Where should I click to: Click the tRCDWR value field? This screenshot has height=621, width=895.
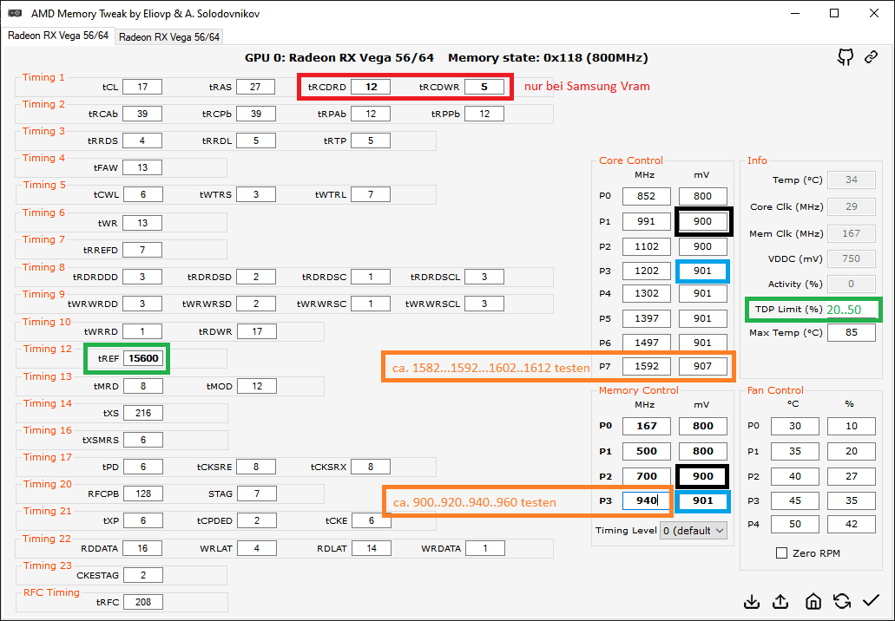click(x=484, y=87)
